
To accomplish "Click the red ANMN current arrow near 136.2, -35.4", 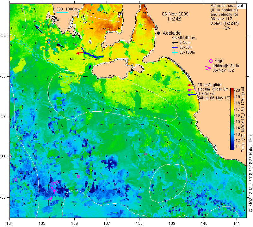I will point(80,53).
